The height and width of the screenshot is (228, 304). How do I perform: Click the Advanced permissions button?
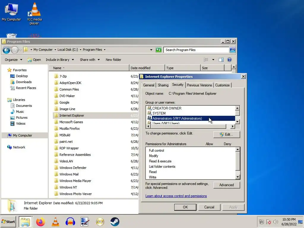pyautogui.click(x=227, y=185)
